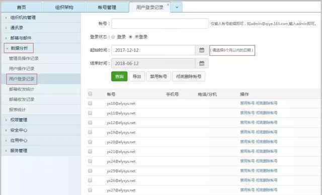Check the box for yx25@elysys.net
The height and width of the screenshot is (195, 322).
click(90, 171)
